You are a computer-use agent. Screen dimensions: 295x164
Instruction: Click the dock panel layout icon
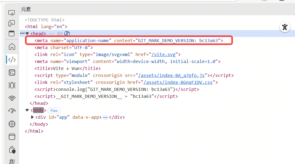[x=12, y=33]
